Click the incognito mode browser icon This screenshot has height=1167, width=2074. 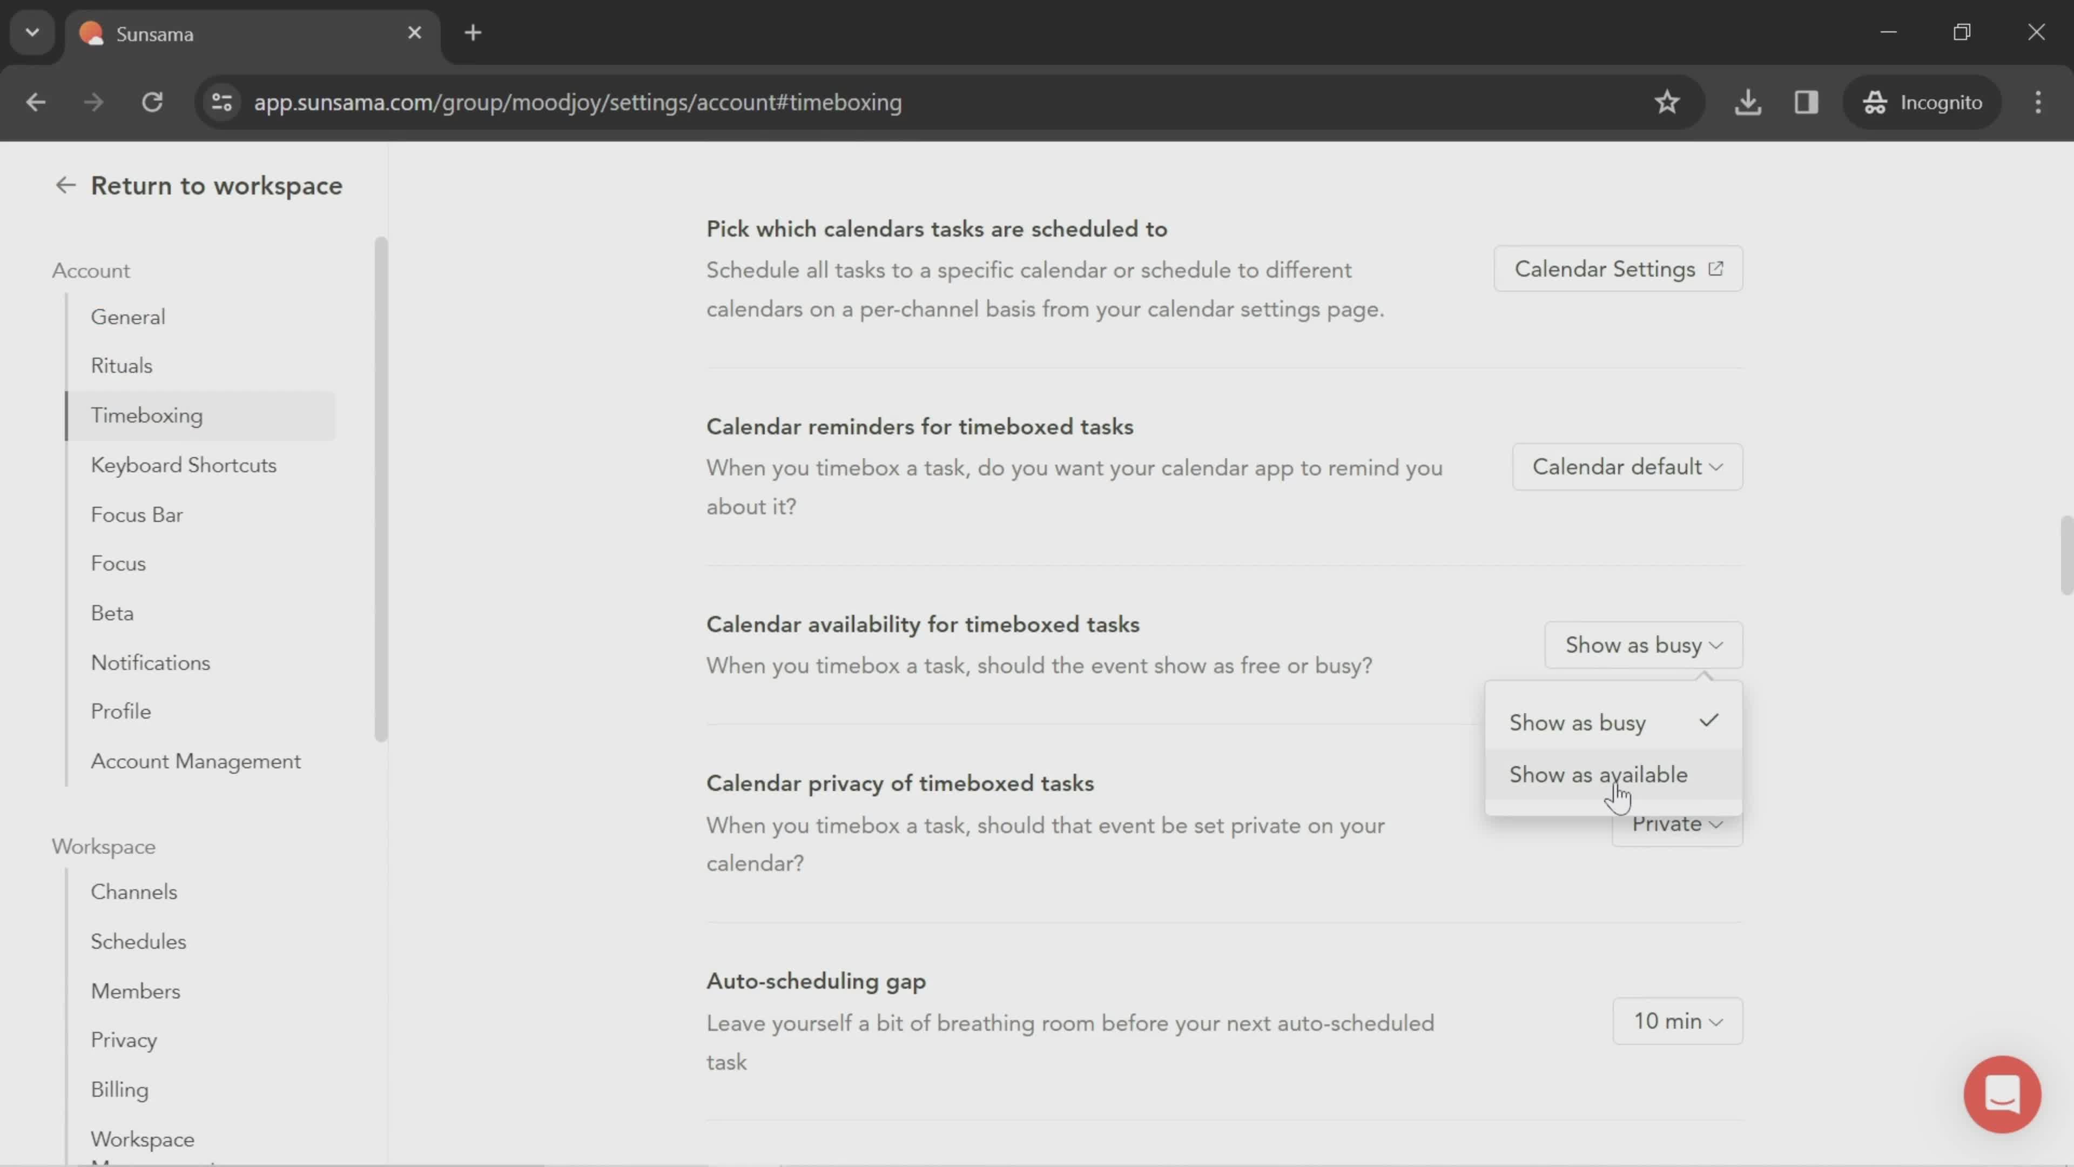click(x=1875, y=101)
